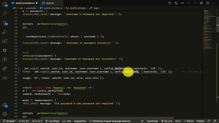Open the Angular shield icon view

[4, 50]
